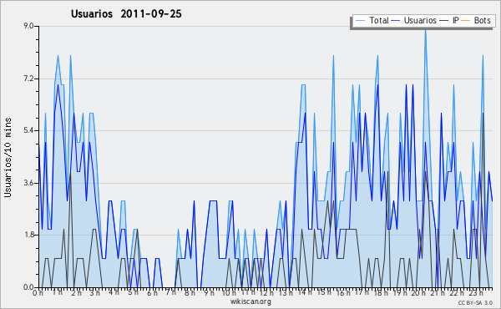Click the 5.4 y-axis value
Image resolution: width=501 pixels, height=309 pixels.
(28, 130)
